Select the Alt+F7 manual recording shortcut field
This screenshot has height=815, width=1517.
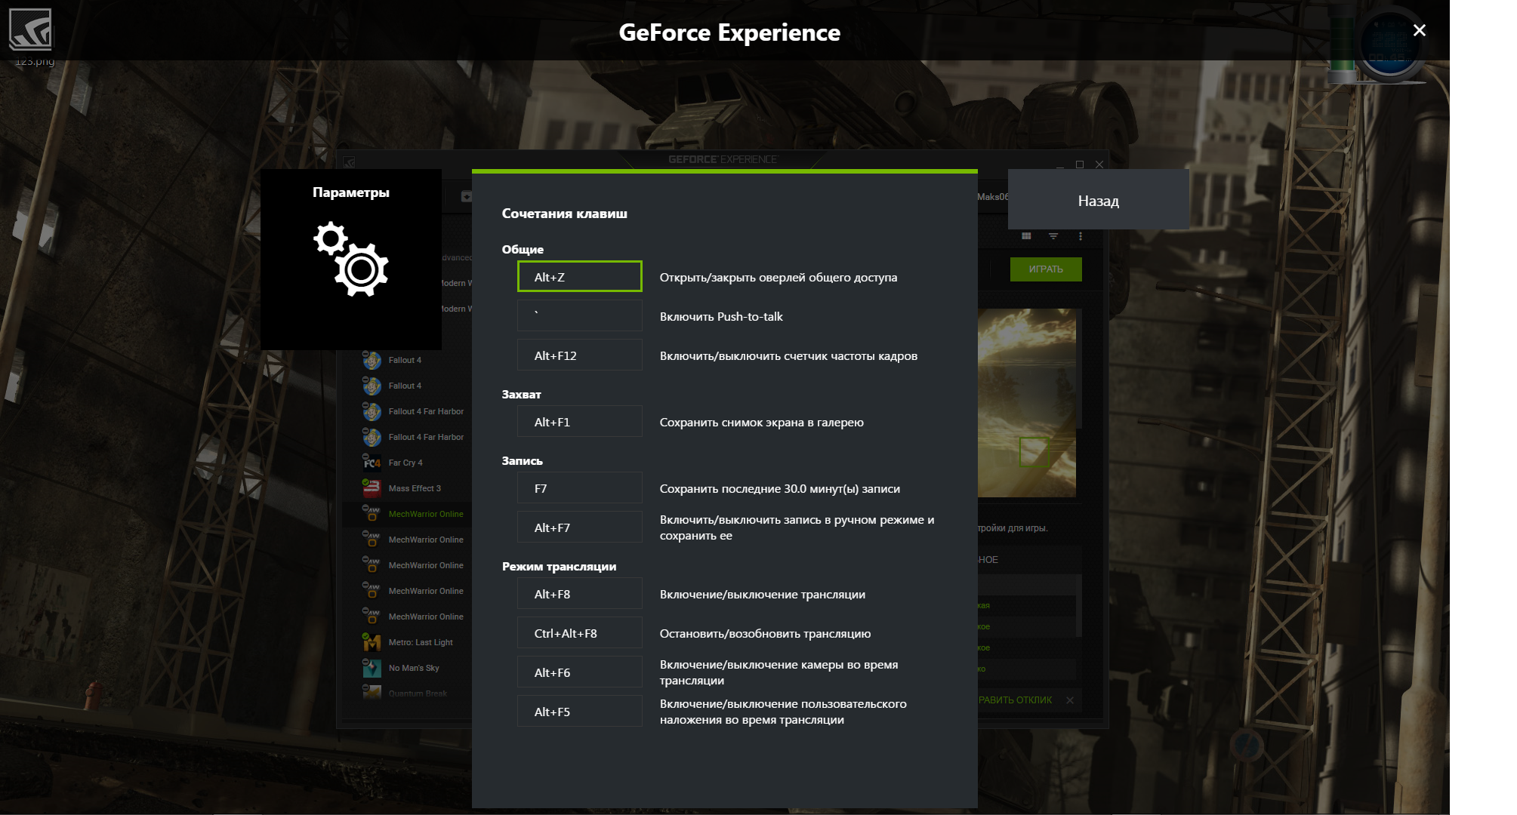579,527
